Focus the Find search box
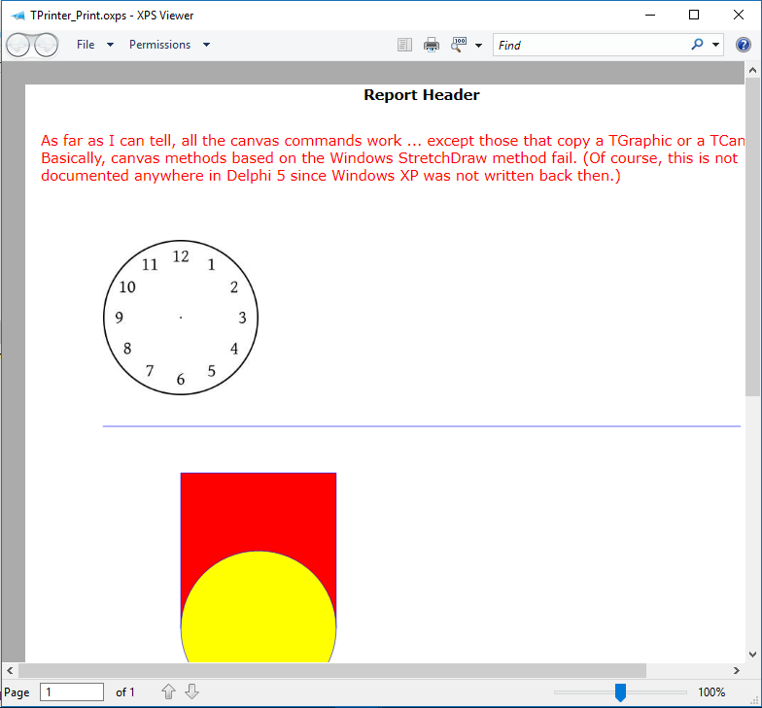The width and height of the screenshot is (762, 708). (590, 45)
